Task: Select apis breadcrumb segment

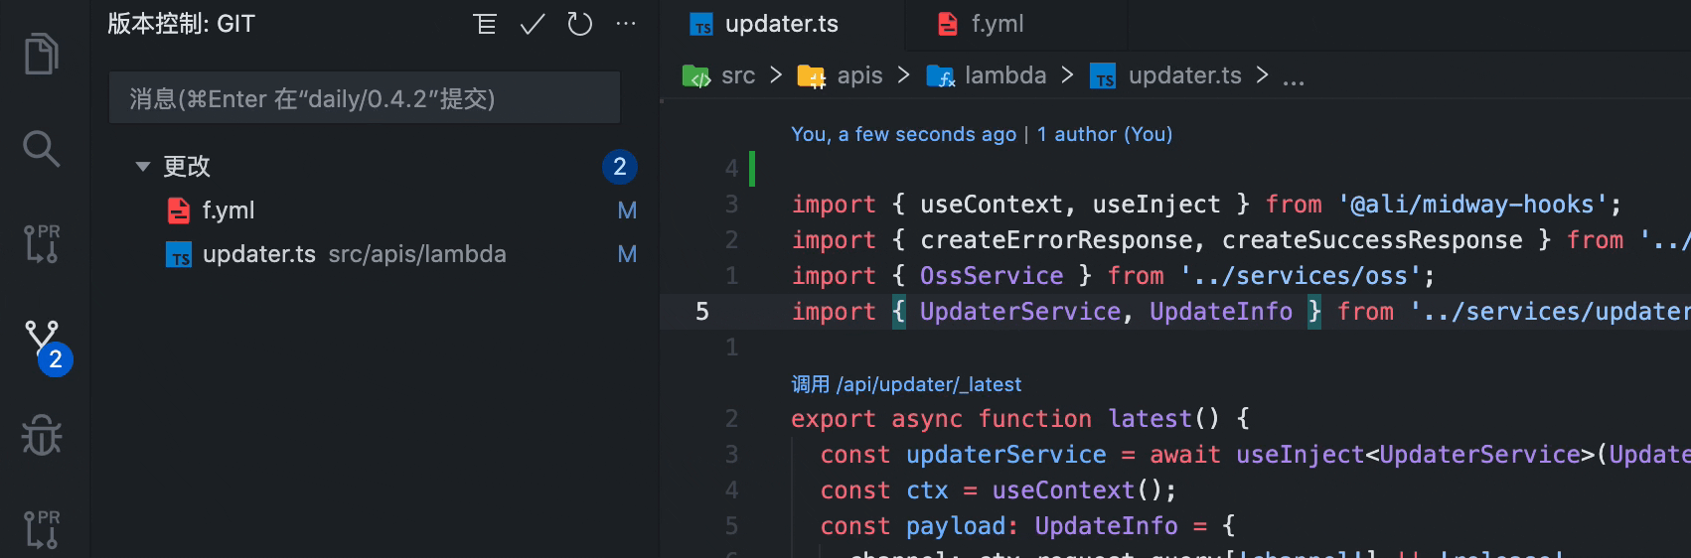Action: click(x=860, y=75)
